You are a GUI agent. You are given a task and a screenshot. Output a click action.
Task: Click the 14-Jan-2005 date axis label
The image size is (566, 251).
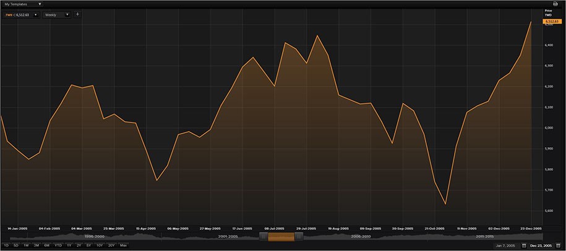18,229
